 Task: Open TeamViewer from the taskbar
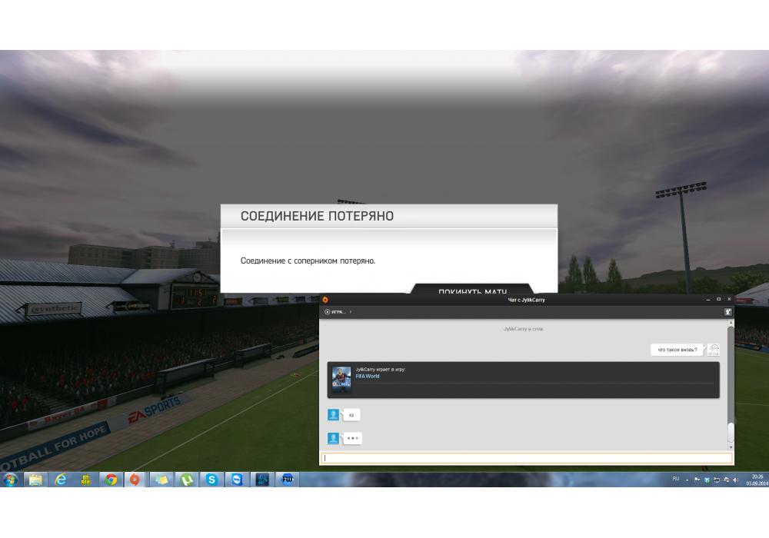pyautogui.click(x=237, y=480)
